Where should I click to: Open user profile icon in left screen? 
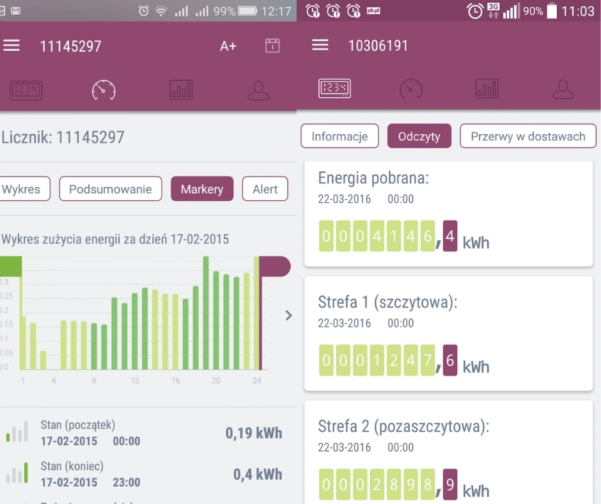(258, 90)
